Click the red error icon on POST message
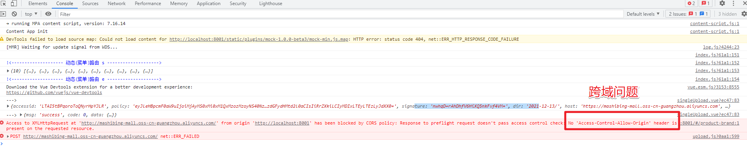 tap(2, 136)
